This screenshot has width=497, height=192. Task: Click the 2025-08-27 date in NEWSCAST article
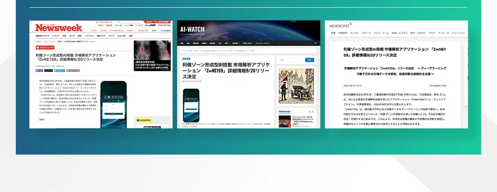point(352,86)
